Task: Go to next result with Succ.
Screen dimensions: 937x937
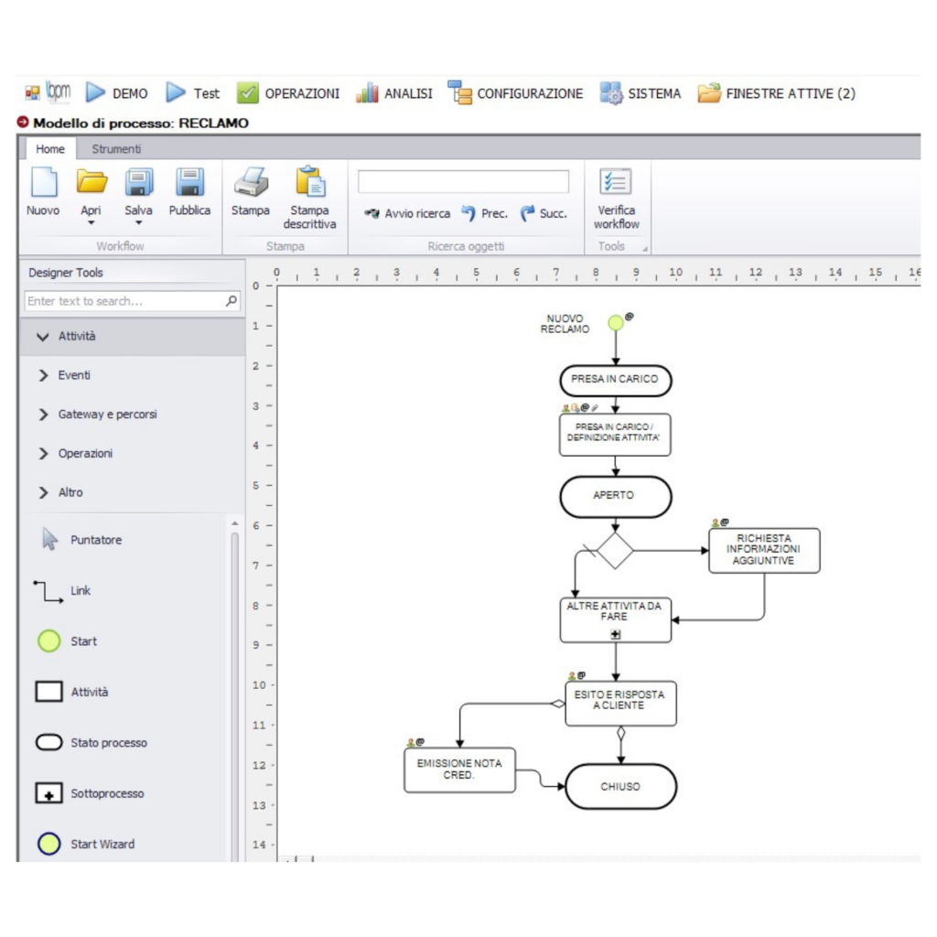Action: (544, 213)
